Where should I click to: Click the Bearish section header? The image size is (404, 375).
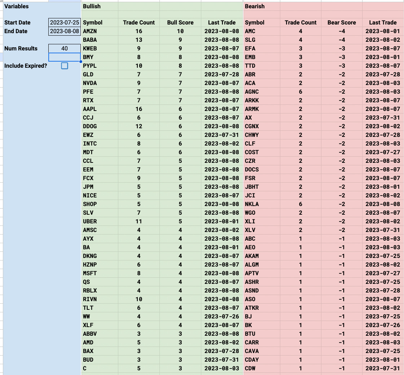click(255, 6)
